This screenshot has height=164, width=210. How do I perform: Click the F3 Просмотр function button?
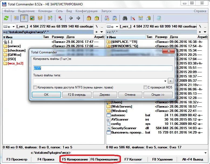pos(17,159)
